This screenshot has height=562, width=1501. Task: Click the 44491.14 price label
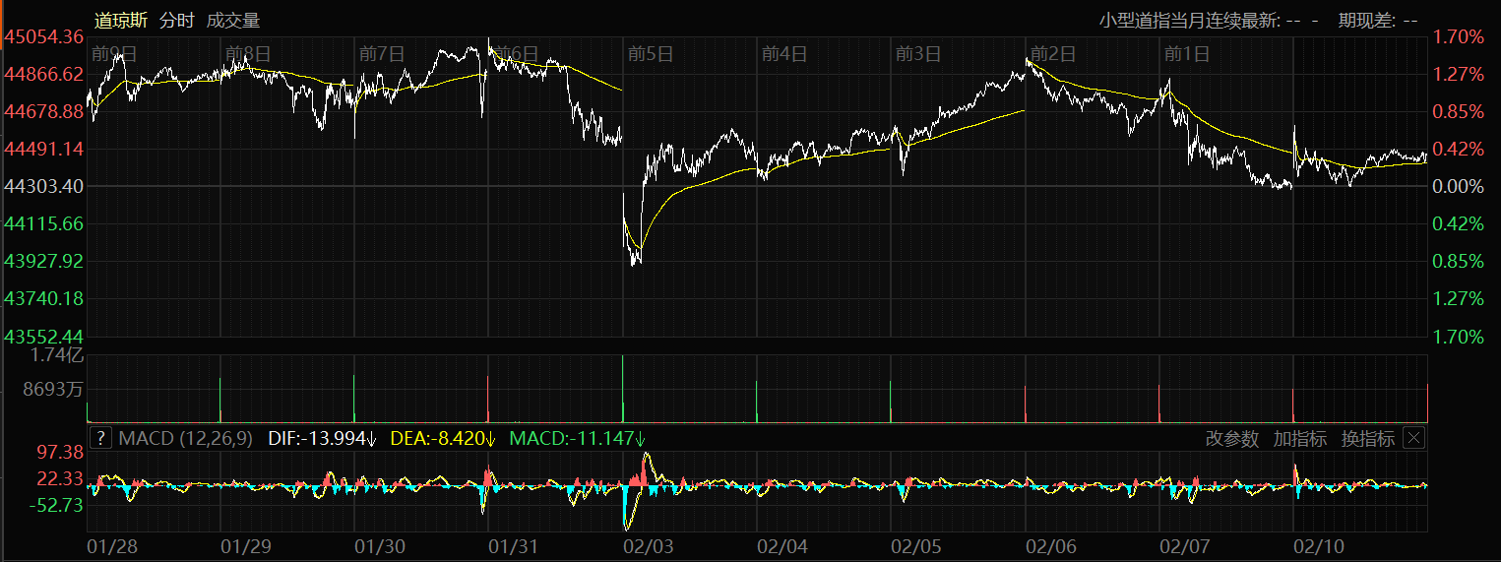(44, 149)
